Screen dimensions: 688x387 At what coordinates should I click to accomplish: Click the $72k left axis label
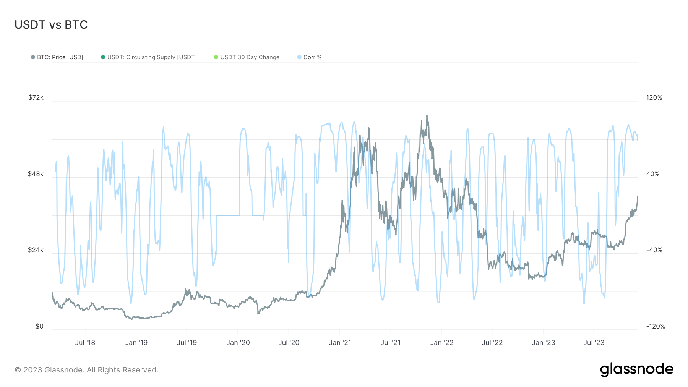36,98
